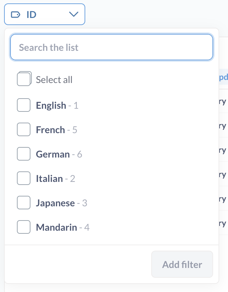The height and width of the screenshot is (292, 228).
Task: Expand the ID dropdown chevron
Action: (x=73, y=15)
